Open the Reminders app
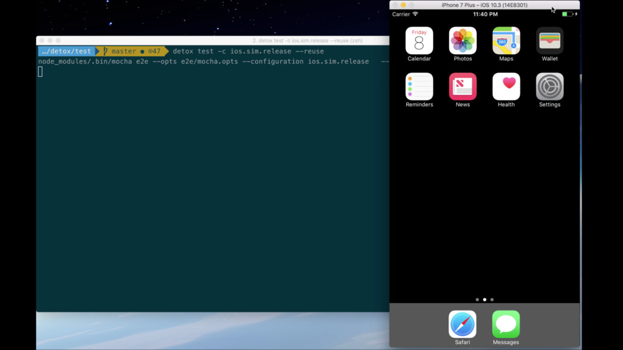623x350 pixels. point(419,86)
